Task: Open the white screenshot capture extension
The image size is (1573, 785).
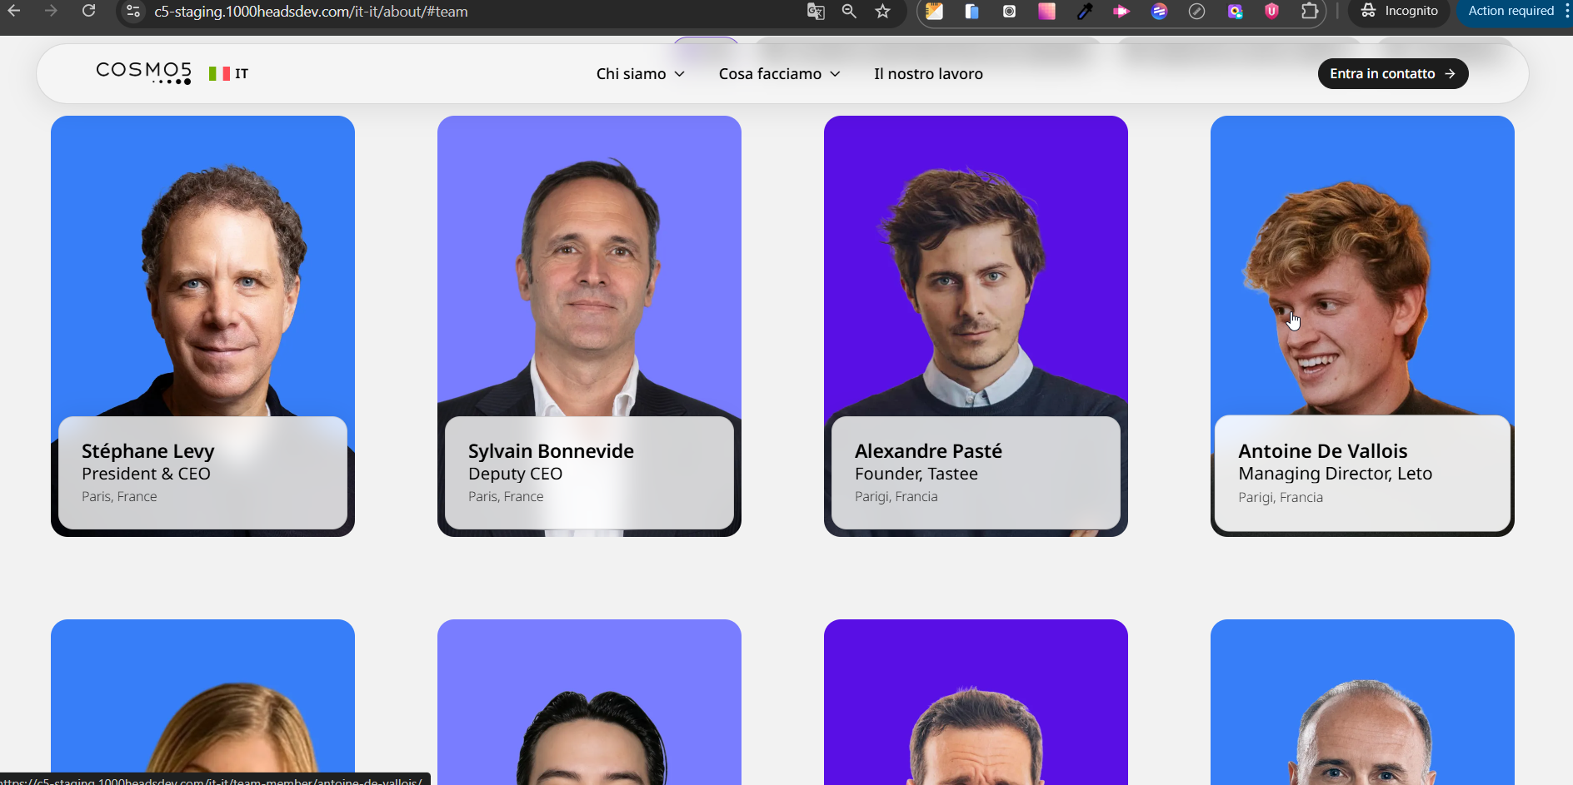Action: point(1009,11)
